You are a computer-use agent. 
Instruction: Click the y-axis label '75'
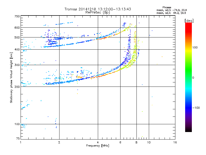[18, 138]
